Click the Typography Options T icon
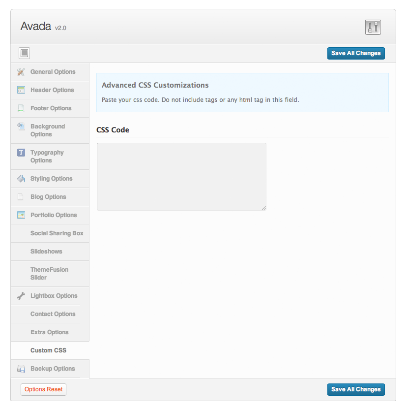The width and height of the screenshot is (406, 412). [x=21, y=153]
